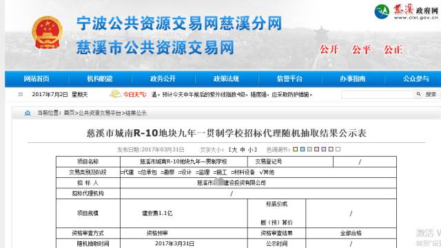
Task: Click the 交易登记号 cell
Action: click(290, 161)
